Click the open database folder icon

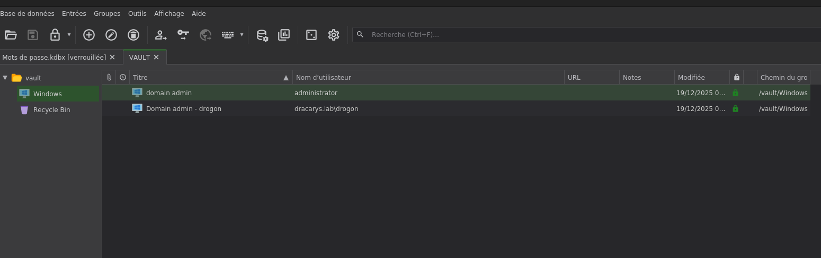pyautogui.click(x=11, y=35)
